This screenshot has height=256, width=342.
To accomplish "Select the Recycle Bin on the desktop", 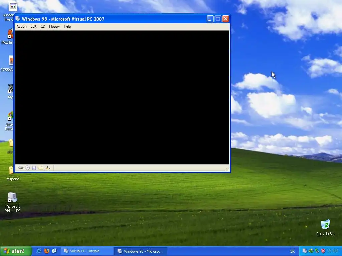I will 325,227.
